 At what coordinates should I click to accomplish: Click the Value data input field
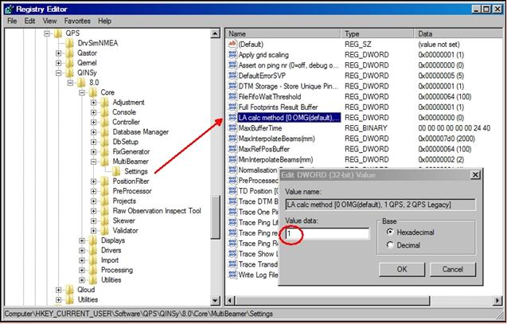coord(327,233)
